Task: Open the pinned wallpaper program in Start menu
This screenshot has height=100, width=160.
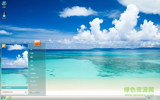Action: 7,46
